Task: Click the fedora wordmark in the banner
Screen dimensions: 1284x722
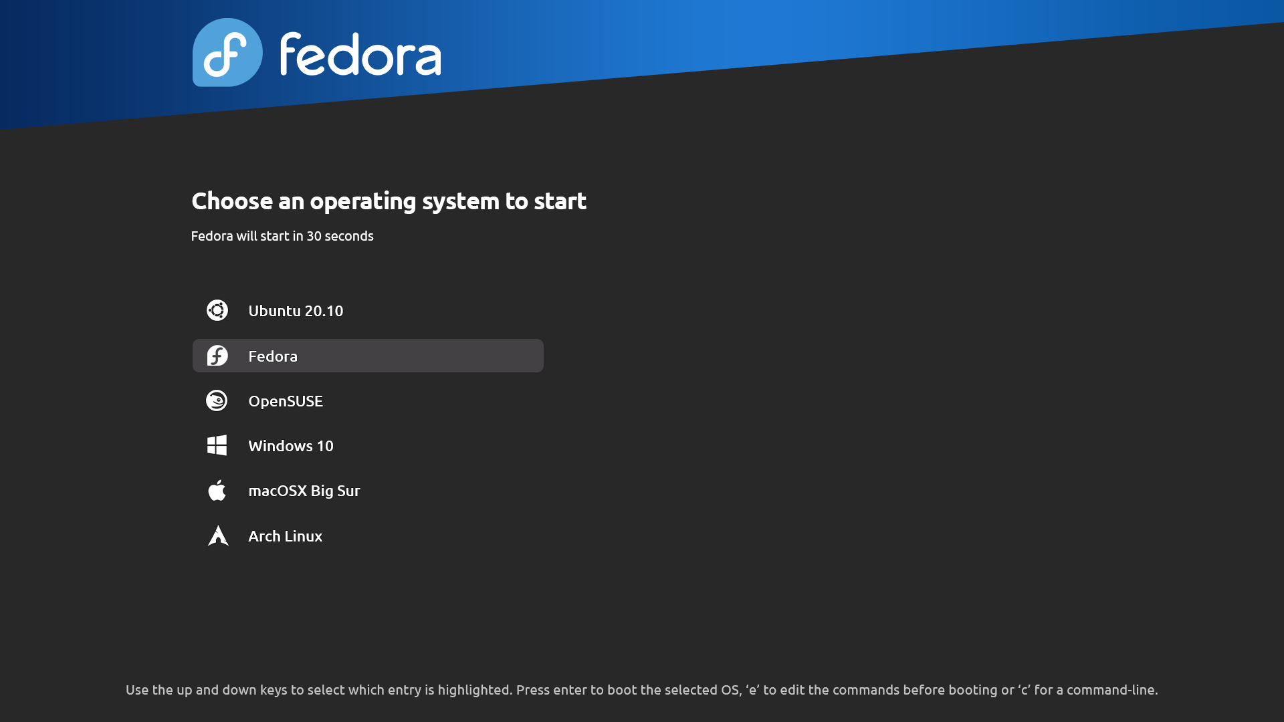Action: pyautogui.click(x=360, y=54)
